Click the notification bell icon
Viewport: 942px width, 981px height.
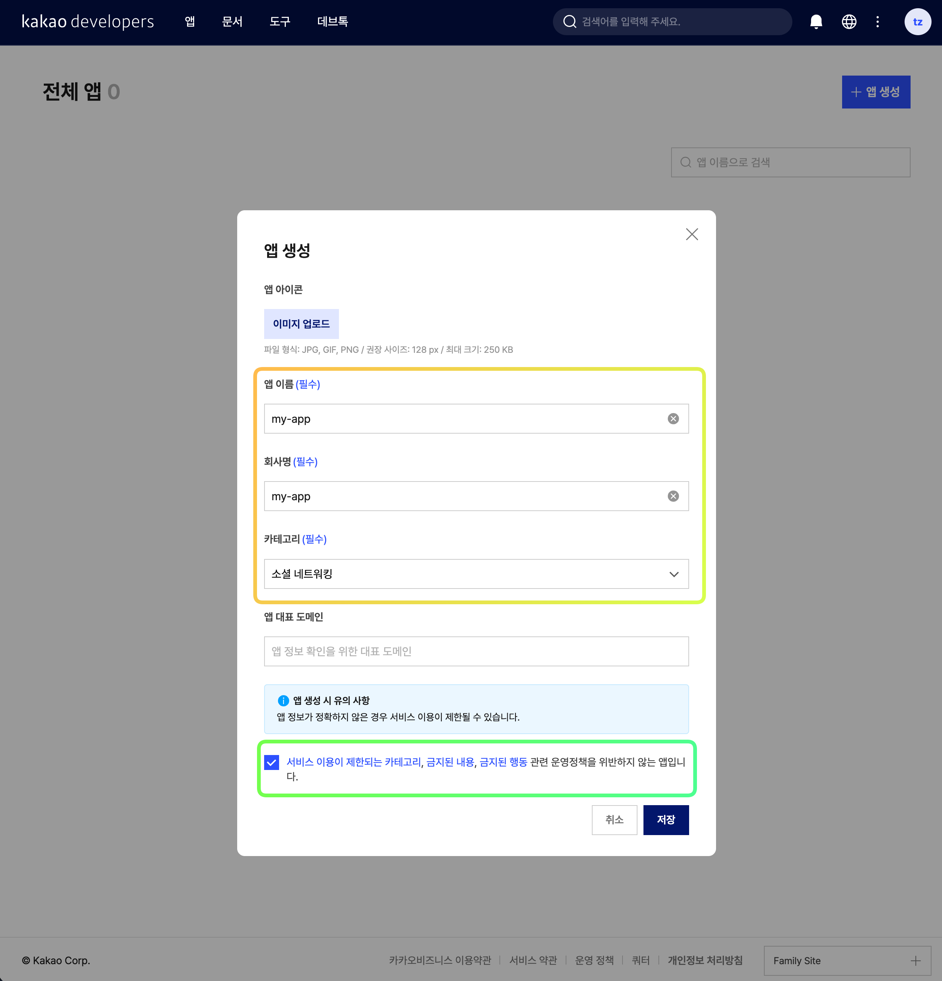[x=816, y=22]
